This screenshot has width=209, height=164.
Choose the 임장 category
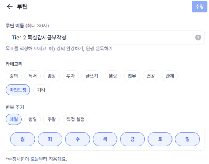tap(52, 76)
